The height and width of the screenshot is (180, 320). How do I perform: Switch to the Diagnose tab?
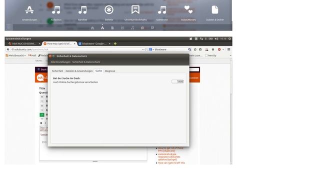110,71
